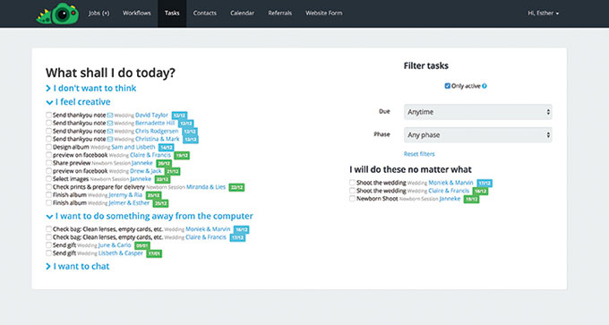Open Christina & Mark job link
This screenshot has height=325, width=609.
[x=158, y=139]
